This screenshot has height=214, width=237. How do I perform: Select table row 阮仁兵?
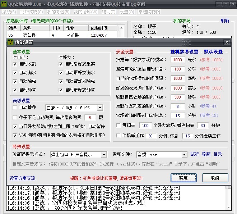click(x=62, y=35)
